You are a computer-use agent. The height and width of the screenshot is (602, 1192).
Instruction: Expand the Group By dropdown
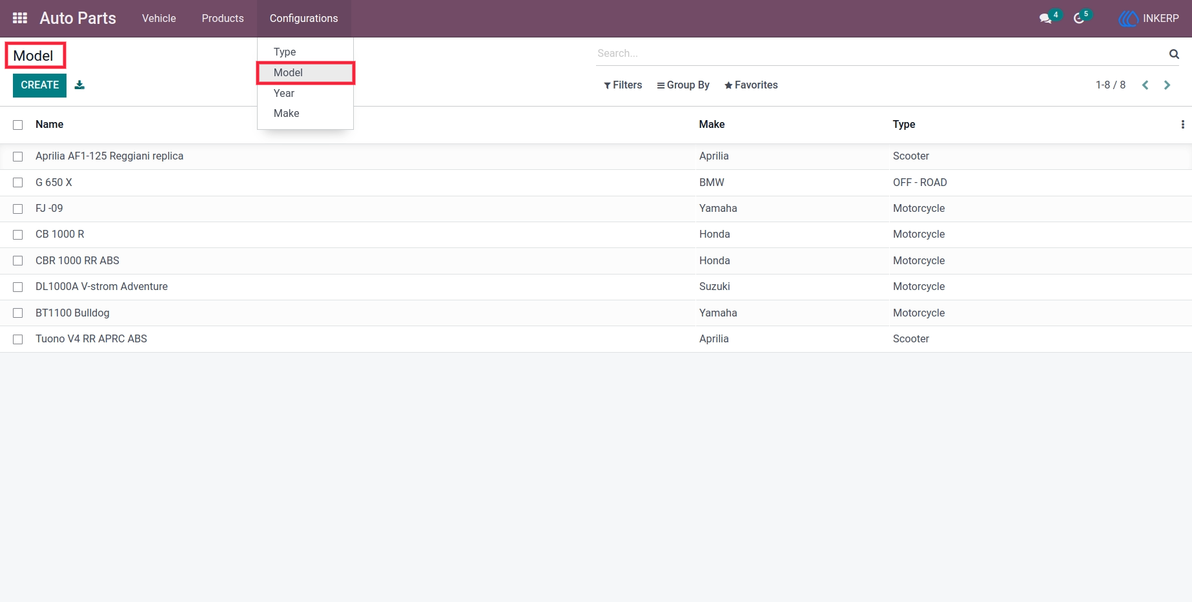coord(683,85)
